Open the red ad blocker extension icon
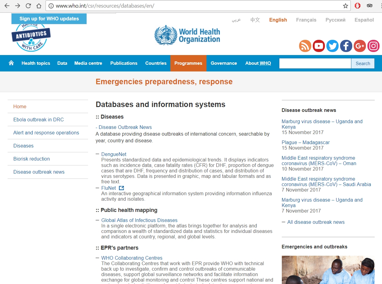382x284 pixels. tap(358, 6)
